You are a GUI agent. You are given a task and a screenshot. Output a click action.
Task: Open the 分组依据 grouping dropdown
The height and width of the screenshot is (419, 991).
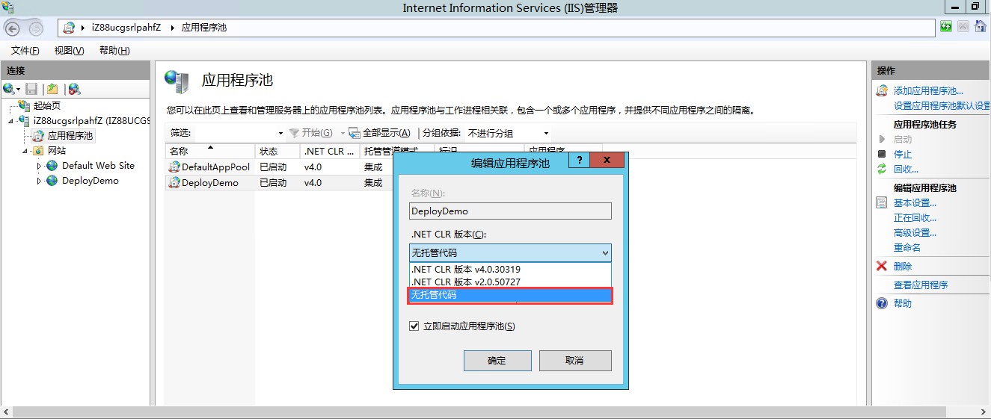[x=508, y=133]
